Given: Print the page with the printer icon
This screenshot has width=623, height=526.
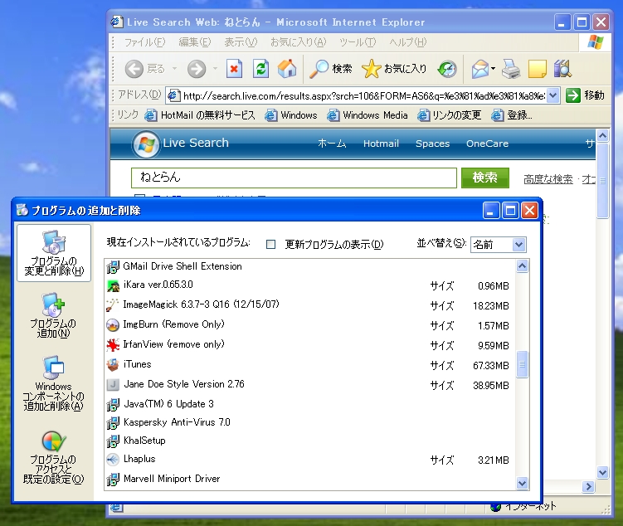Looking at the screenshot, I should [511, 69].
